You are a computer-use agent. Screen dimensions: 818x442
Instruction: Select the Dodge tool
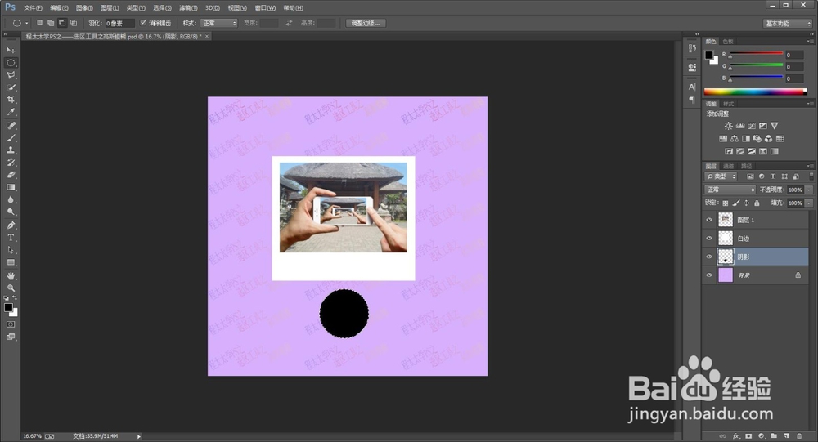tap(11, 212)
